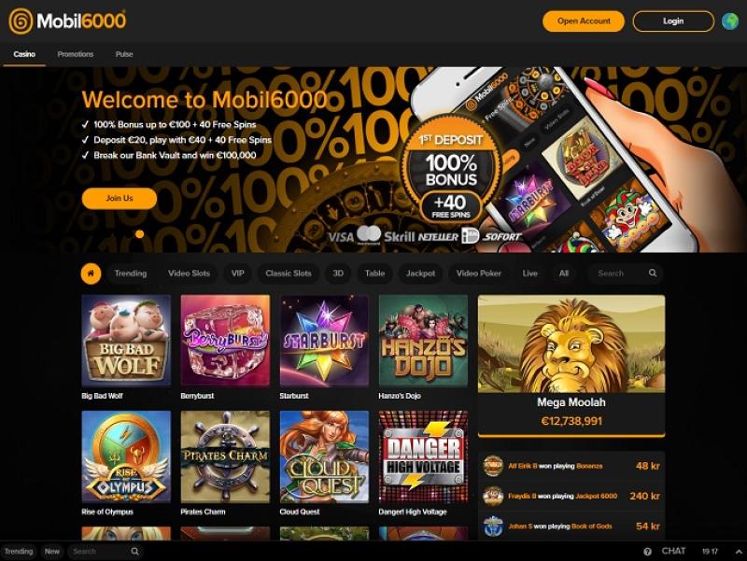Click the magnifier icon in game search
The height and width of the screenshot is (561, 747).
653,273
